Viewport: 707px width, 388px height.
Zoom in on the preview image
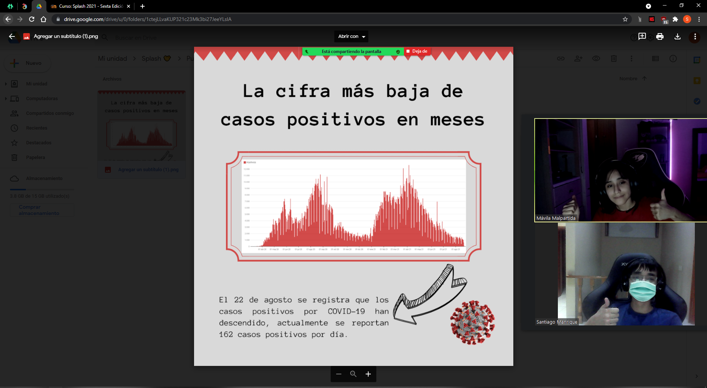coord(368,374)
